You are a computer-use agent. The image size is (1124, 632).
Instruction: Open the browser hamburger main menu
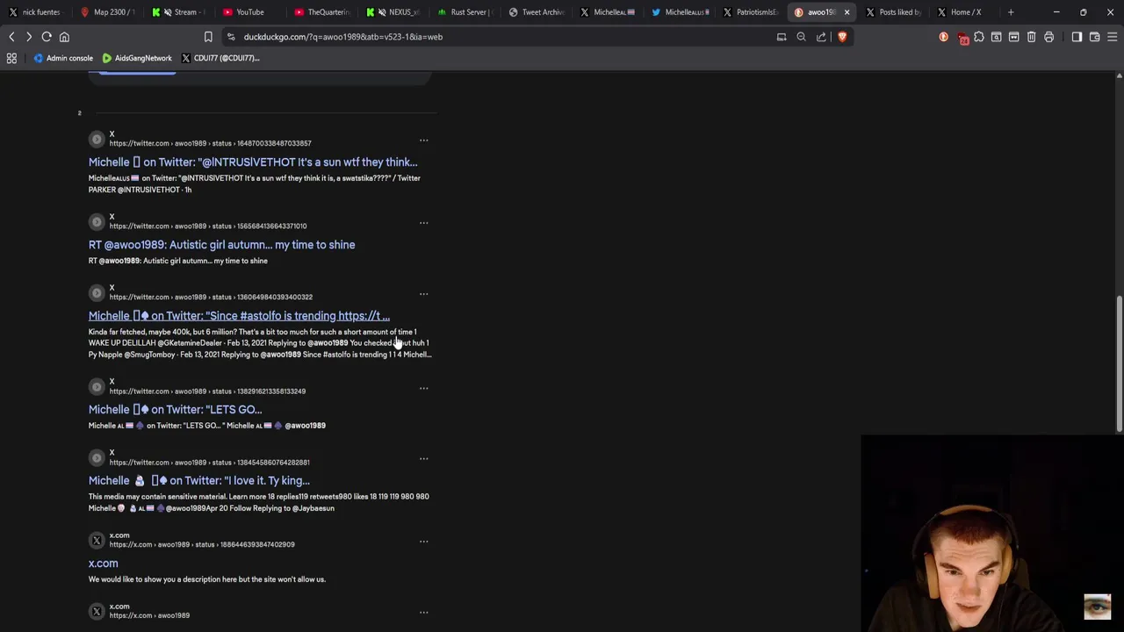pos(1112,37)
